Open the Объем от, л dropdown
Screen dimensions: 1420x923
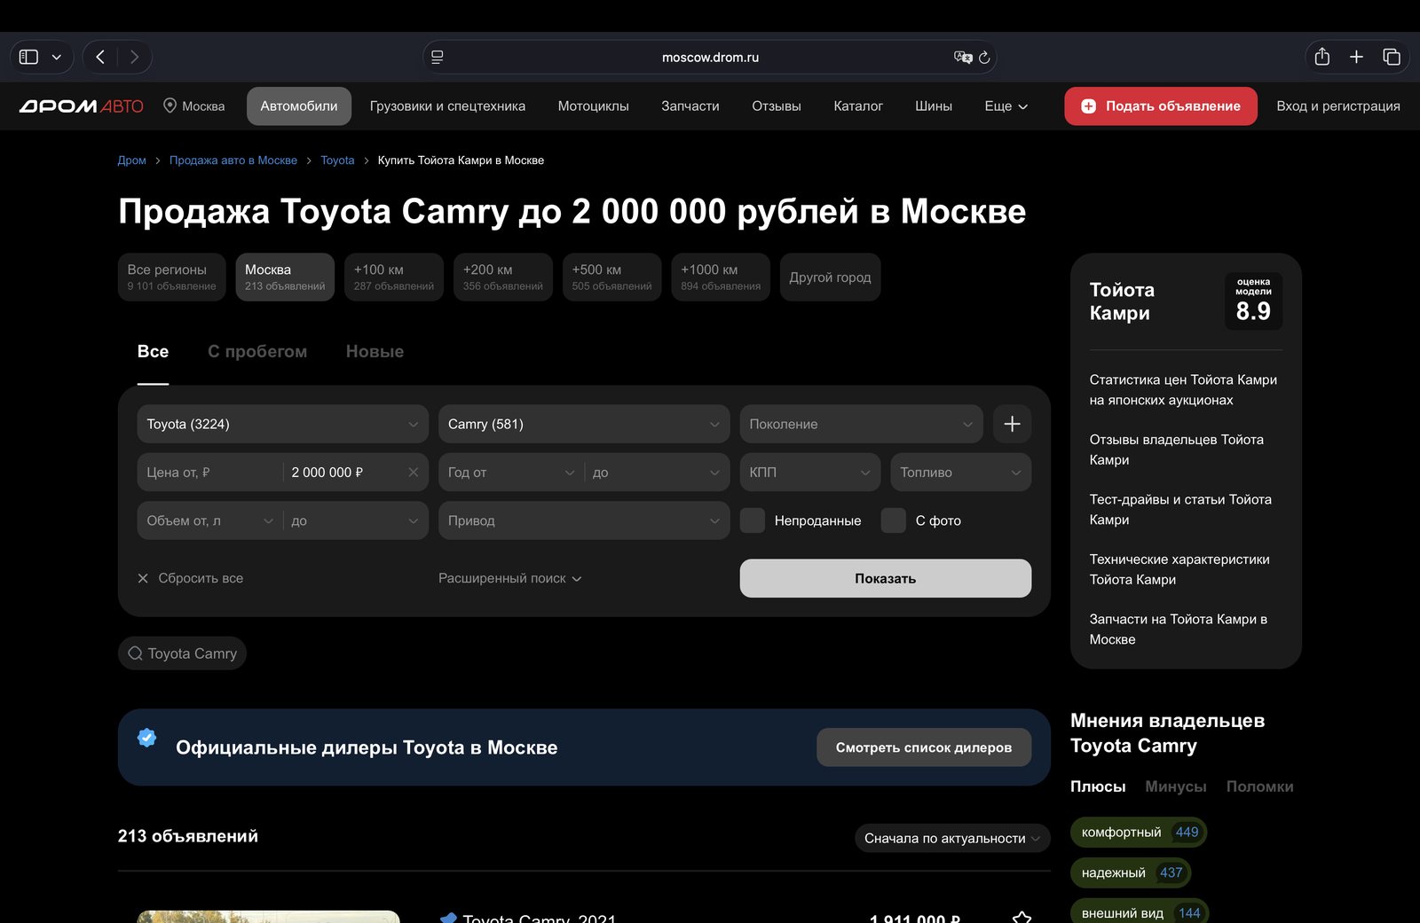(209, 520)
